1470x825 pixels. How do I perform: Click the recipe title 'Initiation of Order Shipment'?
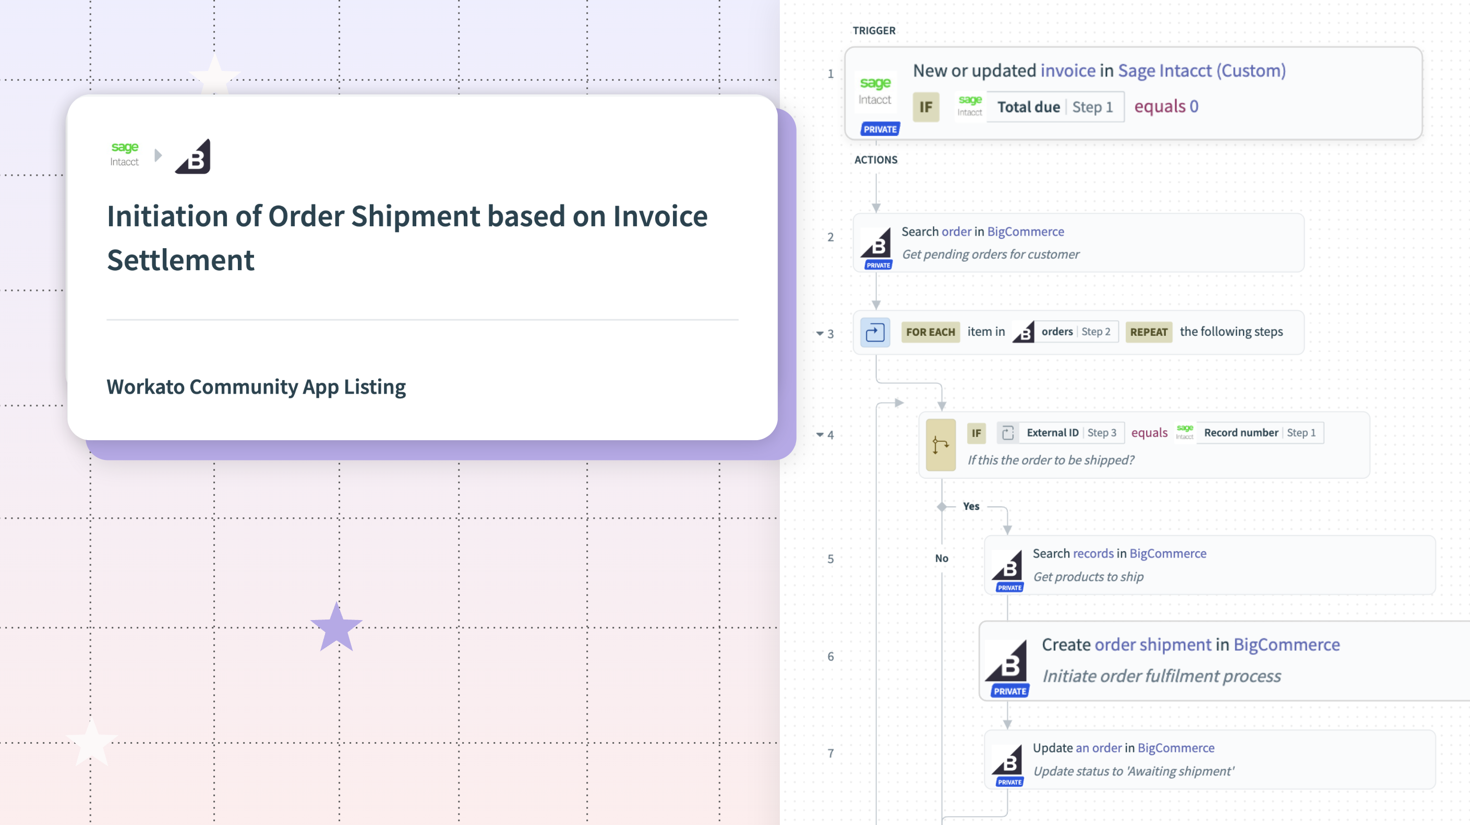tap(407, 238)
